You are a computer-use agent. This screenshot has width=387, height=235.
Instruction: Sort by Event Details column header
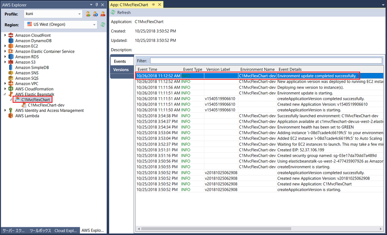pos(330,69)
